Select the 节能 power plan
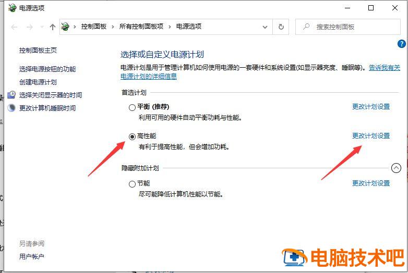This screenshot has height=273, width=408. (132, 184)
